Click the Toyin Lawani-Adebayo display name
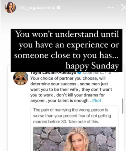 [x=53, y=73]
